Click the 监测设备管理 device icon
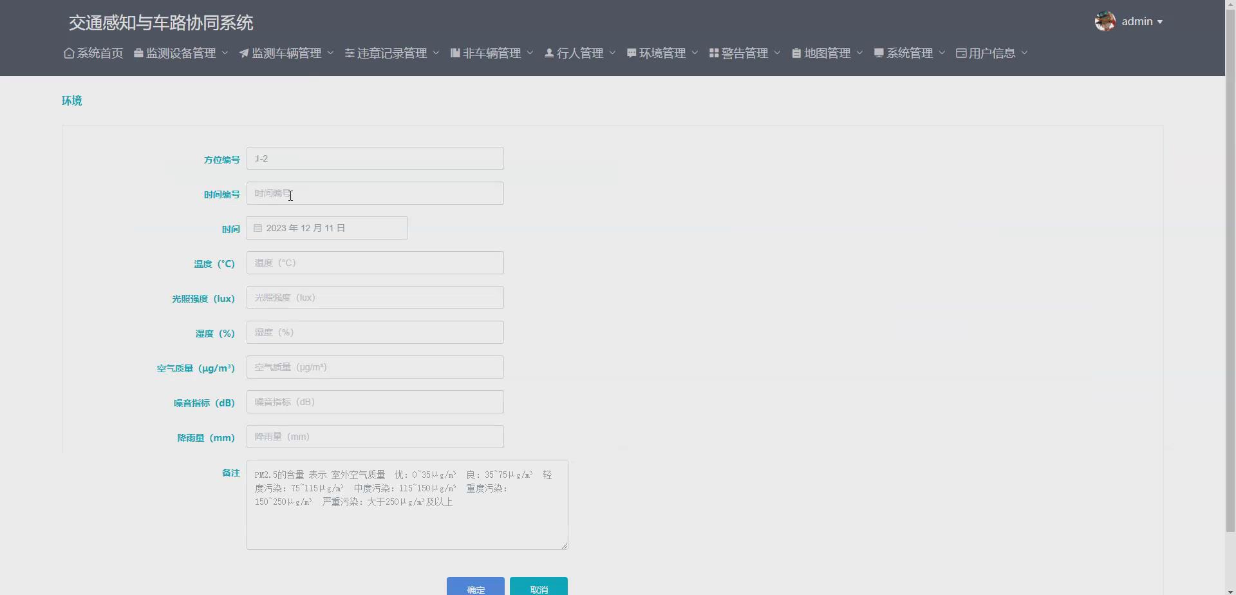The height and width of the screenshot is (595, 1236). (139, 53)
